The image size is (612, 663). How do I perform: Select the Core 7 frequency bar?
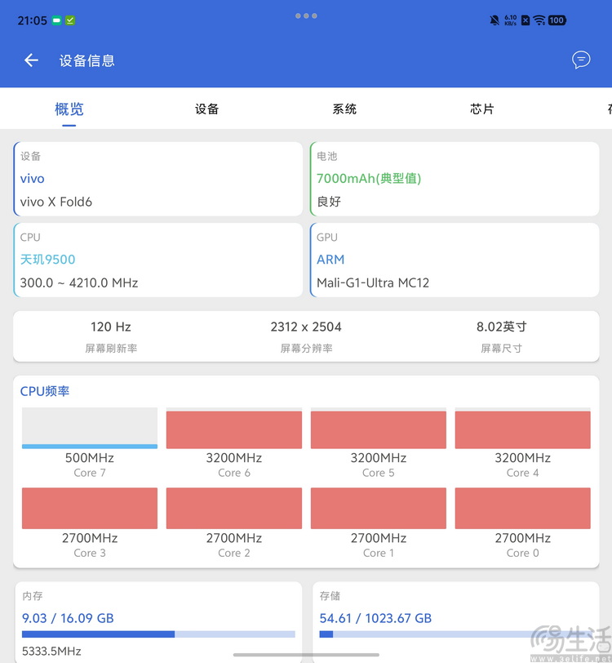pos(90,428)
